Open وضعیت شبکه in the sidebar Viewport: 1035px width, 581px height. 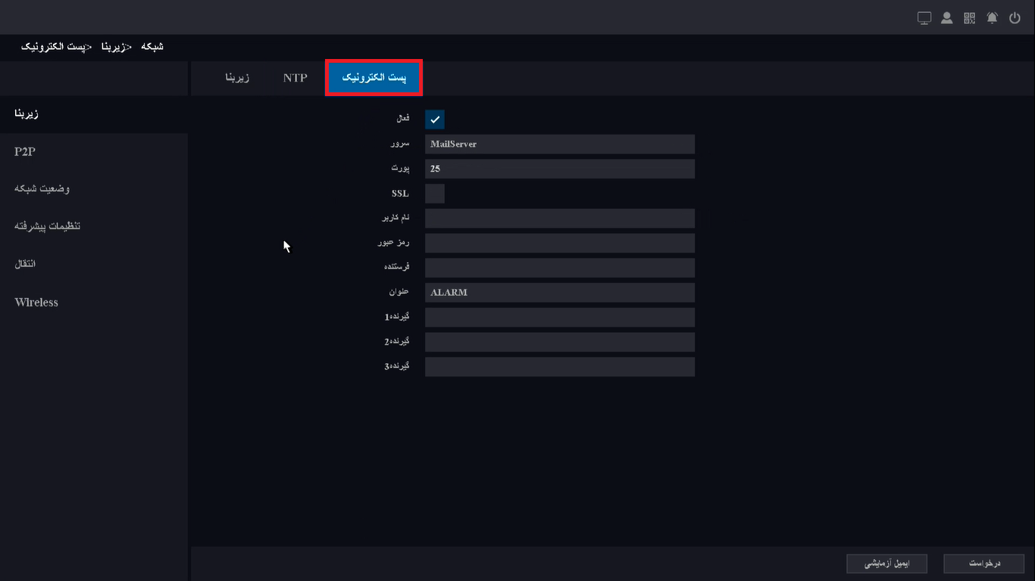(94, 189)
